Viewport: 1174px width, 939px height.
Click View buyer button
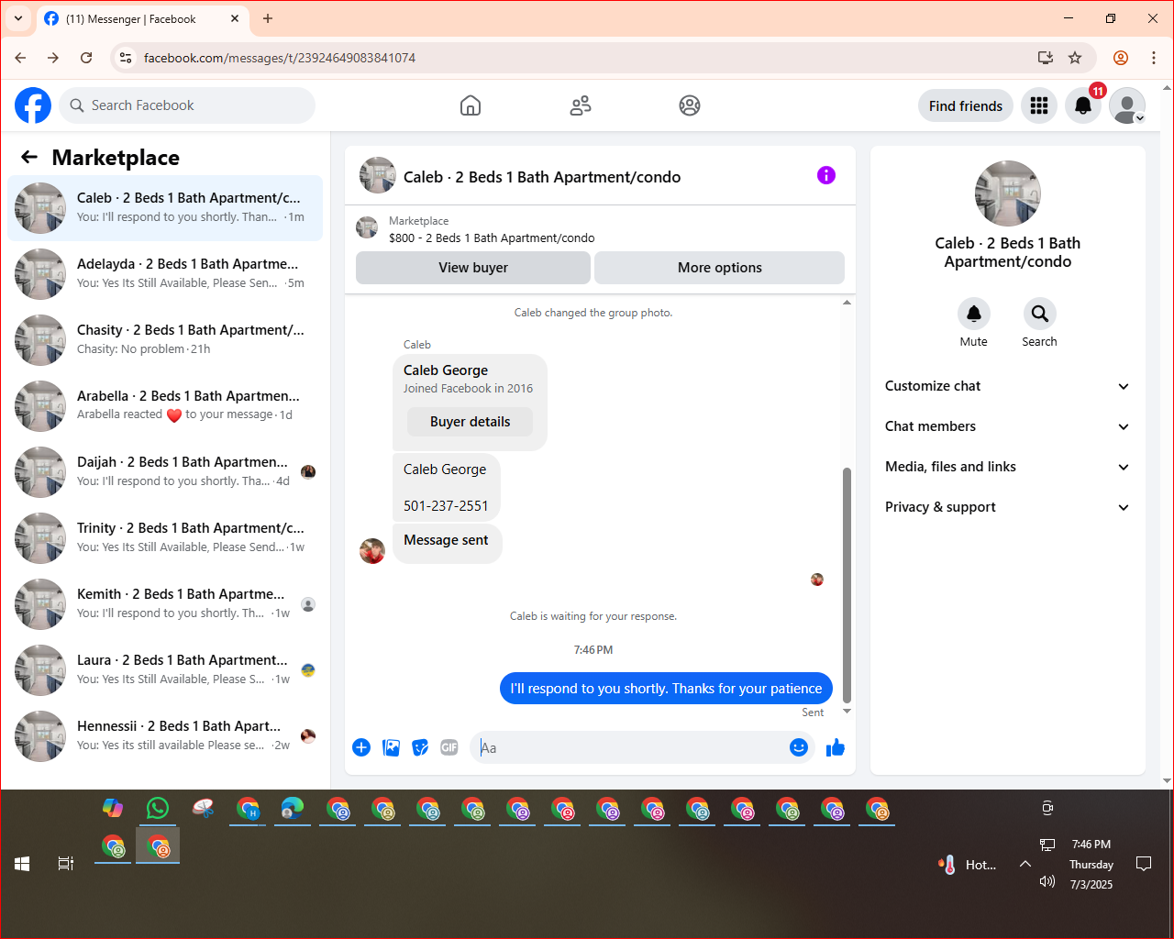473,268
